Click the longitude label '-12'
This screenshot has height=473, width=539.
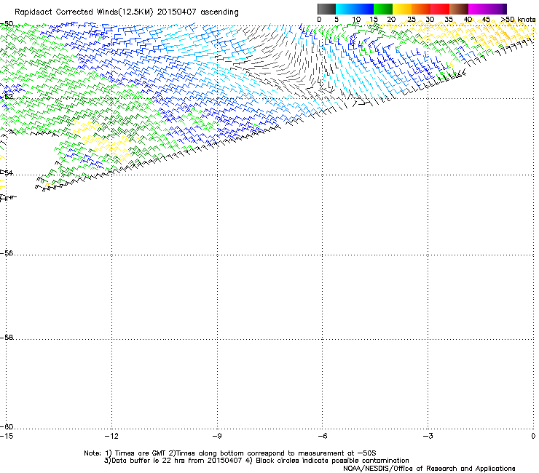click(111, 436)
